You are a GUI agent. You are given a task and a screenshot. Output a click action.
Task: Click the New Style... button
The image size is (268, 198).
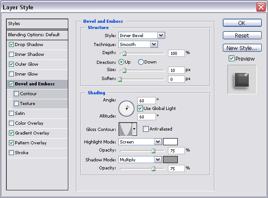pos(242,48)
